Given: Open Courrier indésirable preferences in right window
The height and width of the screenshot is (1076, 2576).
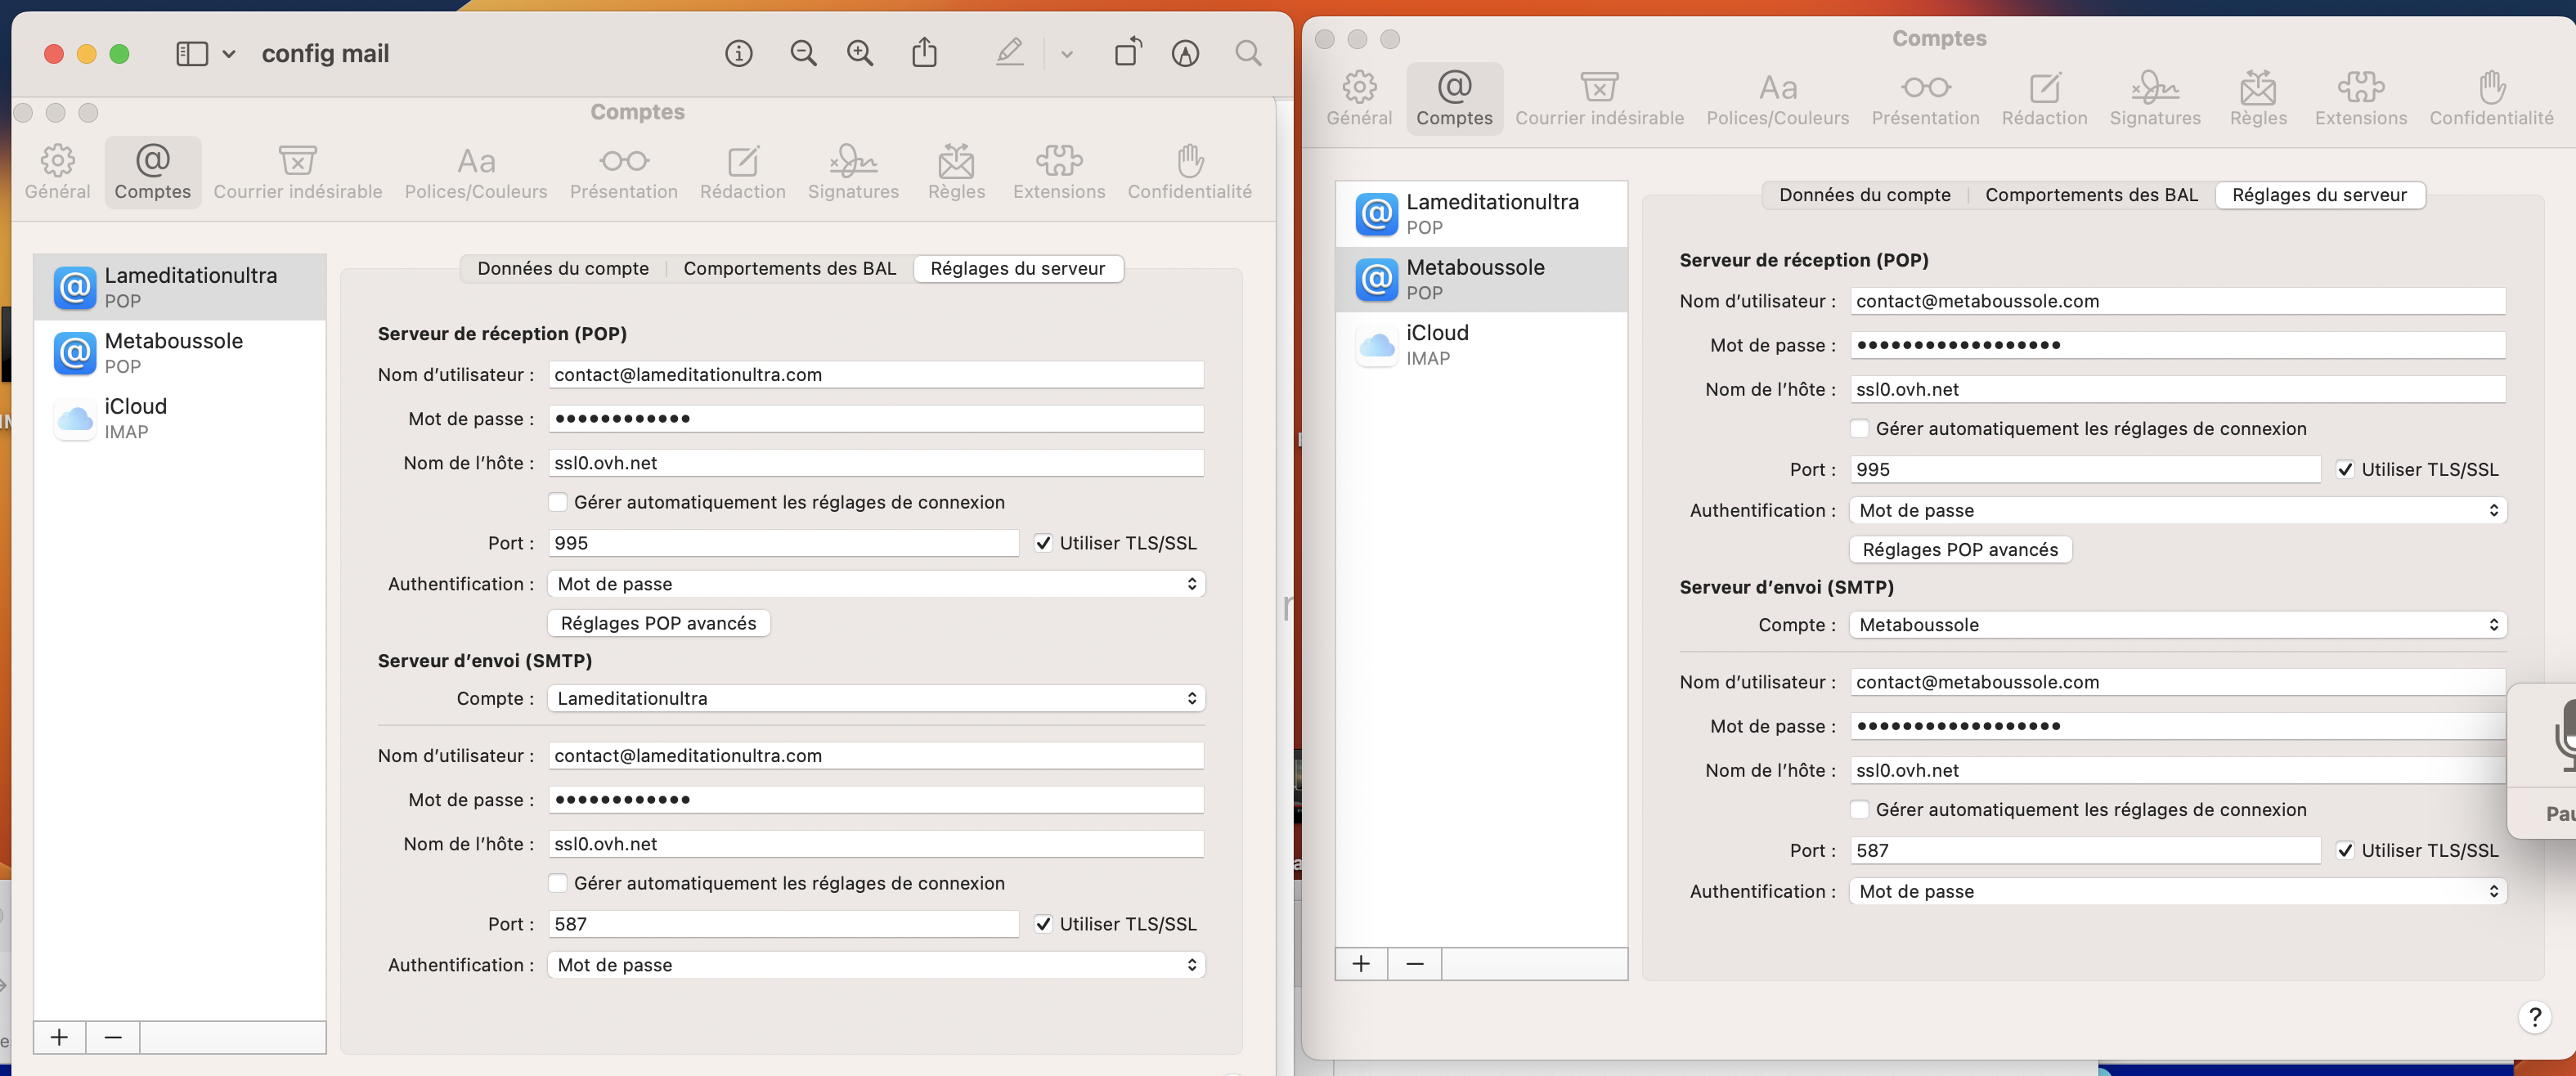Looking at the screenshot, I should tap(1598, 99).
